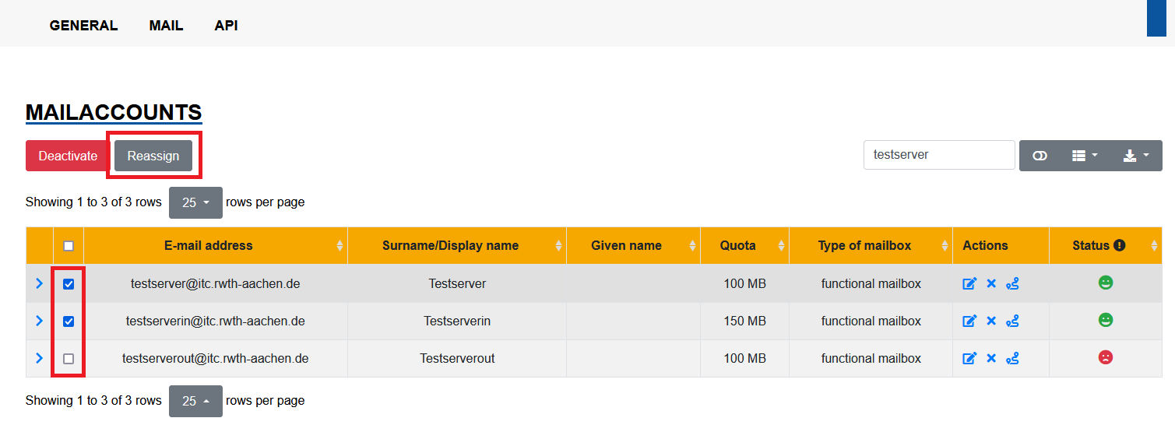Reassign icon for testserver@itc.rwth-aachen.de row
1175x425 pixels.
(1012, 283)
